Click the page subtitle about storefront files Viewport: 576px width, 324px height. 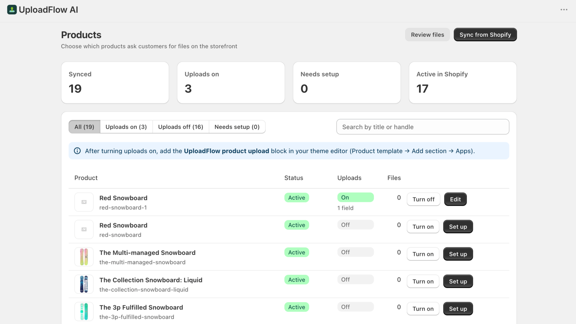(149, 46)
